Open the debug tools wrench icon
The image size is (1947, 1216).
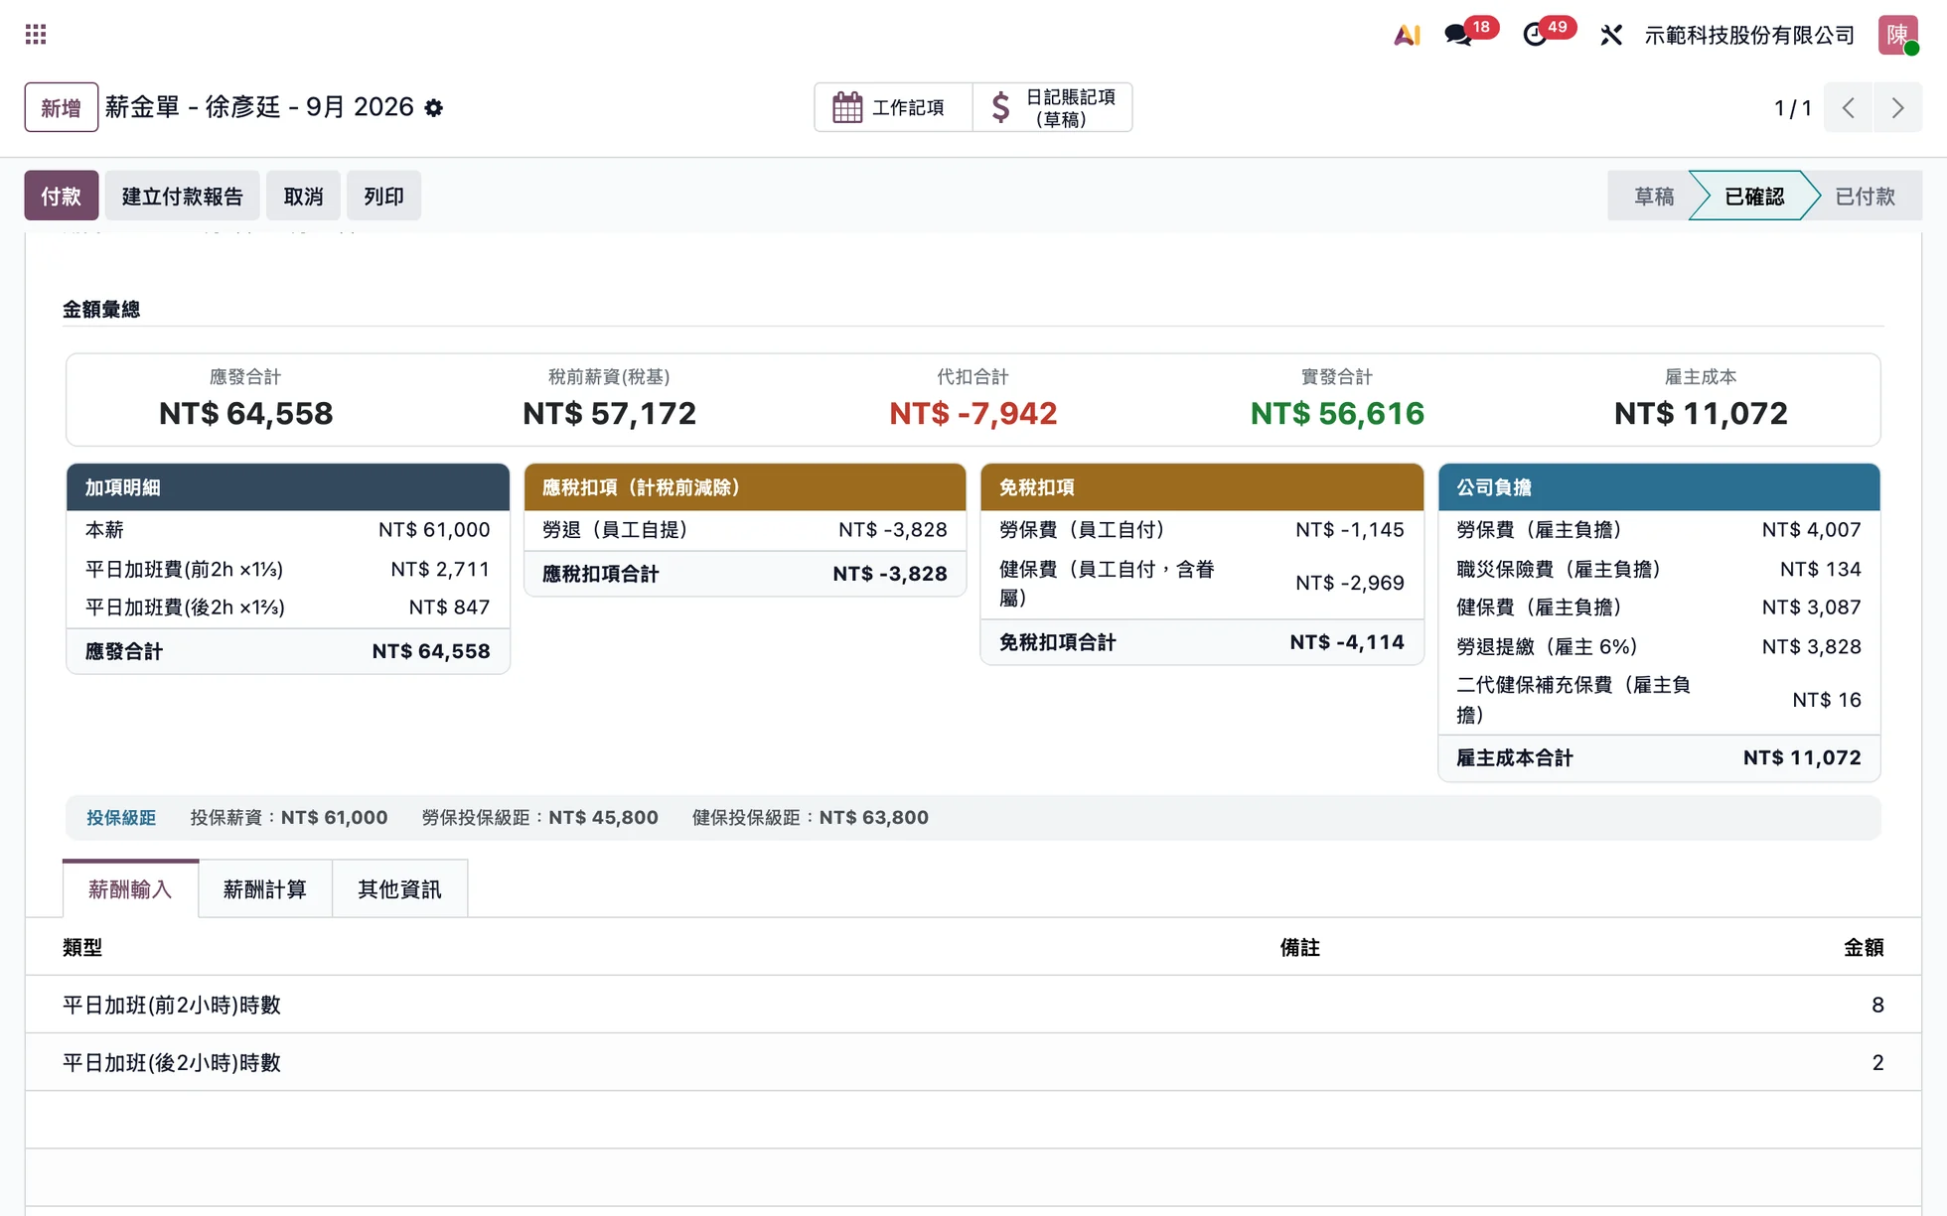pos(1611,35)
